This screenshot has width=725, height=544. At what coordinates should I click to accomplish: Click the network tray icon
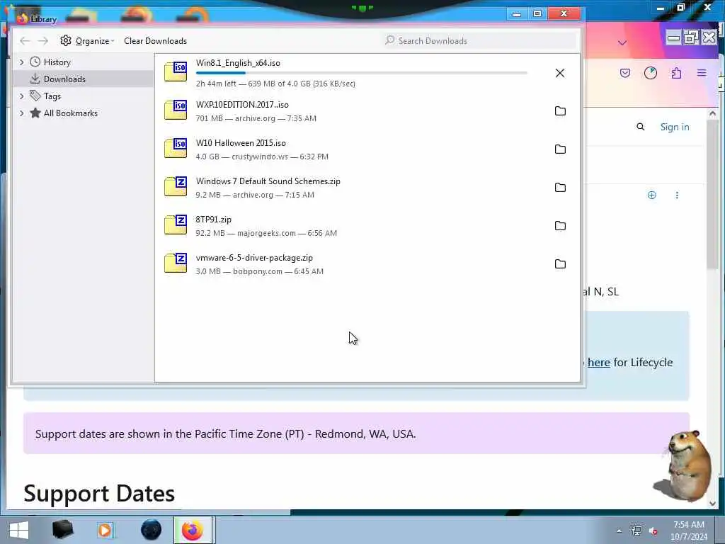636,531
